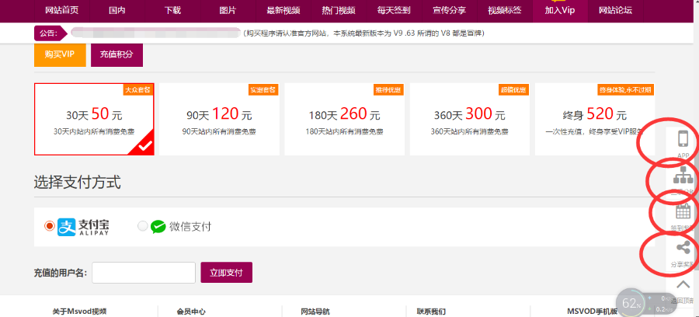
Task: Open 网站论坛 in the navigation bar
Action: point(615,11)
